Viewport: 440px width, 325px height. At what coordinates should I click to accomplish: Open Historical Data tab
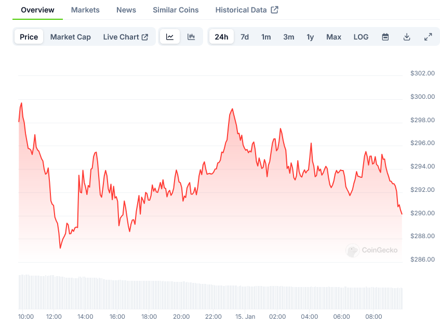[x=247, y=10]
